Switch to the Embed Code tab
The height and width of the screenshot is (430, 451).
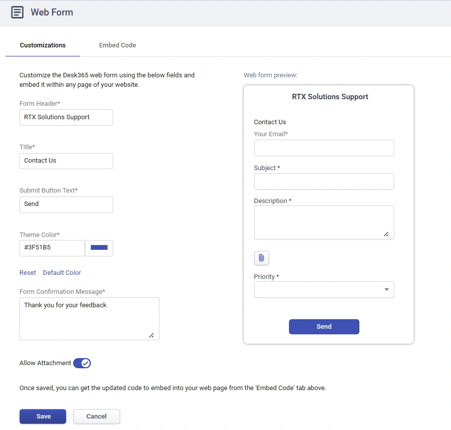click(x=117, y=45)
